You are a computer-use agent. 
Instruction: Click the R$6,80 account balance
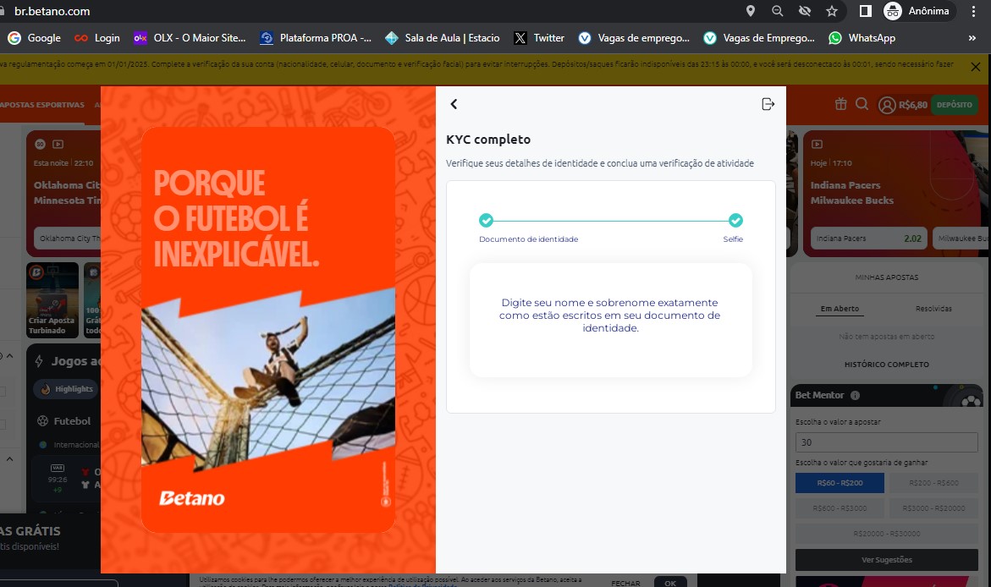point(912,105)
